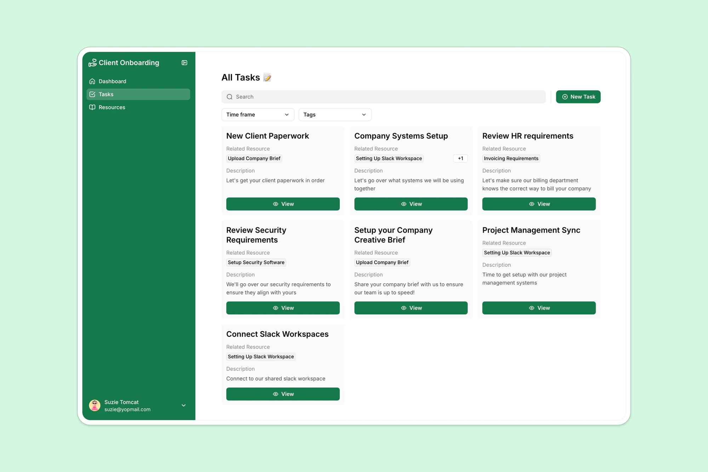Image resolution: width=708 pixels, height=472 pixels.
Task: Click the +1 badge on Company Systems Setup
Action: click(460, 159)
